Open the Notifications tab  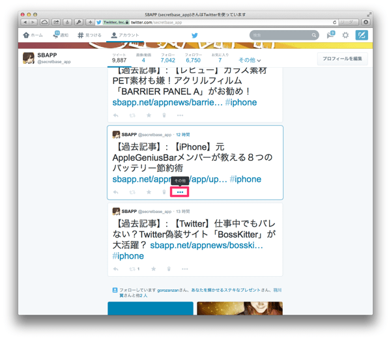click(x=61, y=35)
